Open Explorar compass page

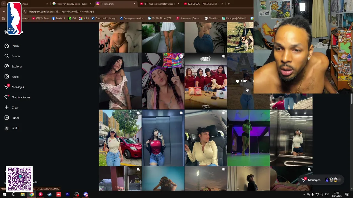pos(13,67)
